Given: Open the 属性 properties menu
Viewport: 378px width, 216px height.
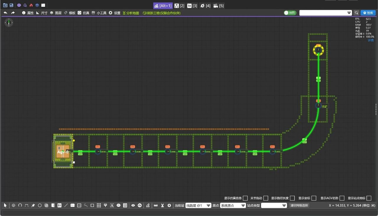Looking at the screenshot, I should click(x=28, y=13).
